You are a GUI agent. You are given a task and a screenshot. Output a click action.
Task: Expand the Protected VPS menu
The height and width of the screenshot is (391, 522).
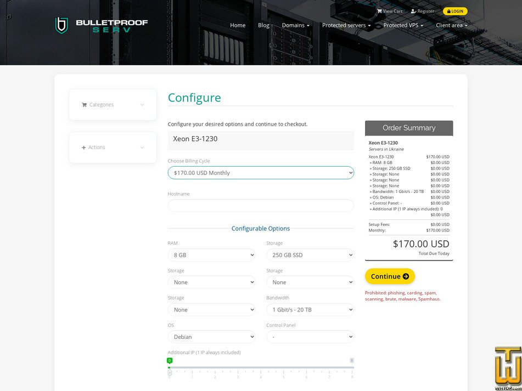coord(403,25)
